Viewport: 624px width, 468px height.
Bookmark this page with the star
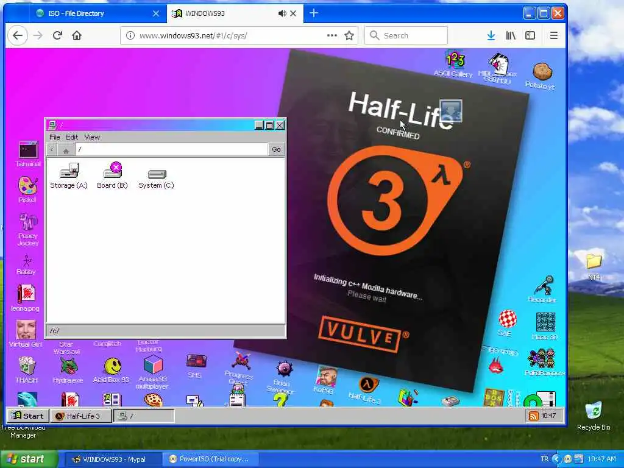[x=349, y=35]
